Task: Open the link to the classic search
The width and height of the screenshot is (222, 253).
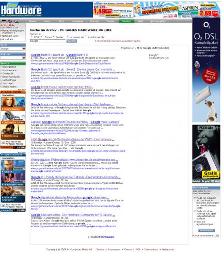Action: tap(118, 41)
